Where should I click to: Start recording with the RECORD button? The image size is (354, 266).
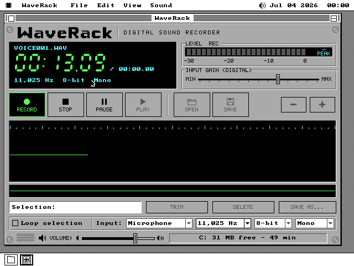[27, 105]
